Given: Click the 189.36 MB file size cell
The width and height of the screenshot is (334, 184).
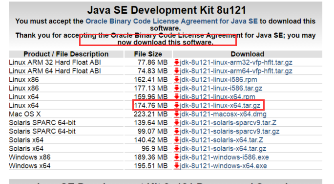Looking at the screenshot, I should (150, 157).
